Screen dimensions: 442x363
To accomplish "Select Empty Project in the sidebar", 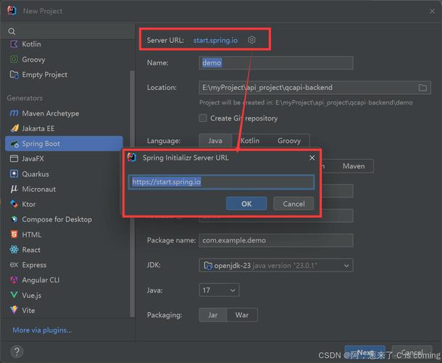I will coord(44,75).
